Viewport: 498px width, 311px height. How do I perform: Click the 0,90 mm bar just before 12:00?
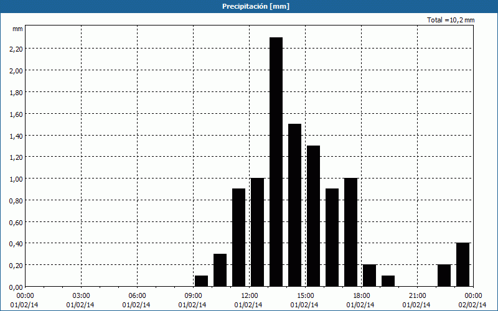[x=239, y=238]
